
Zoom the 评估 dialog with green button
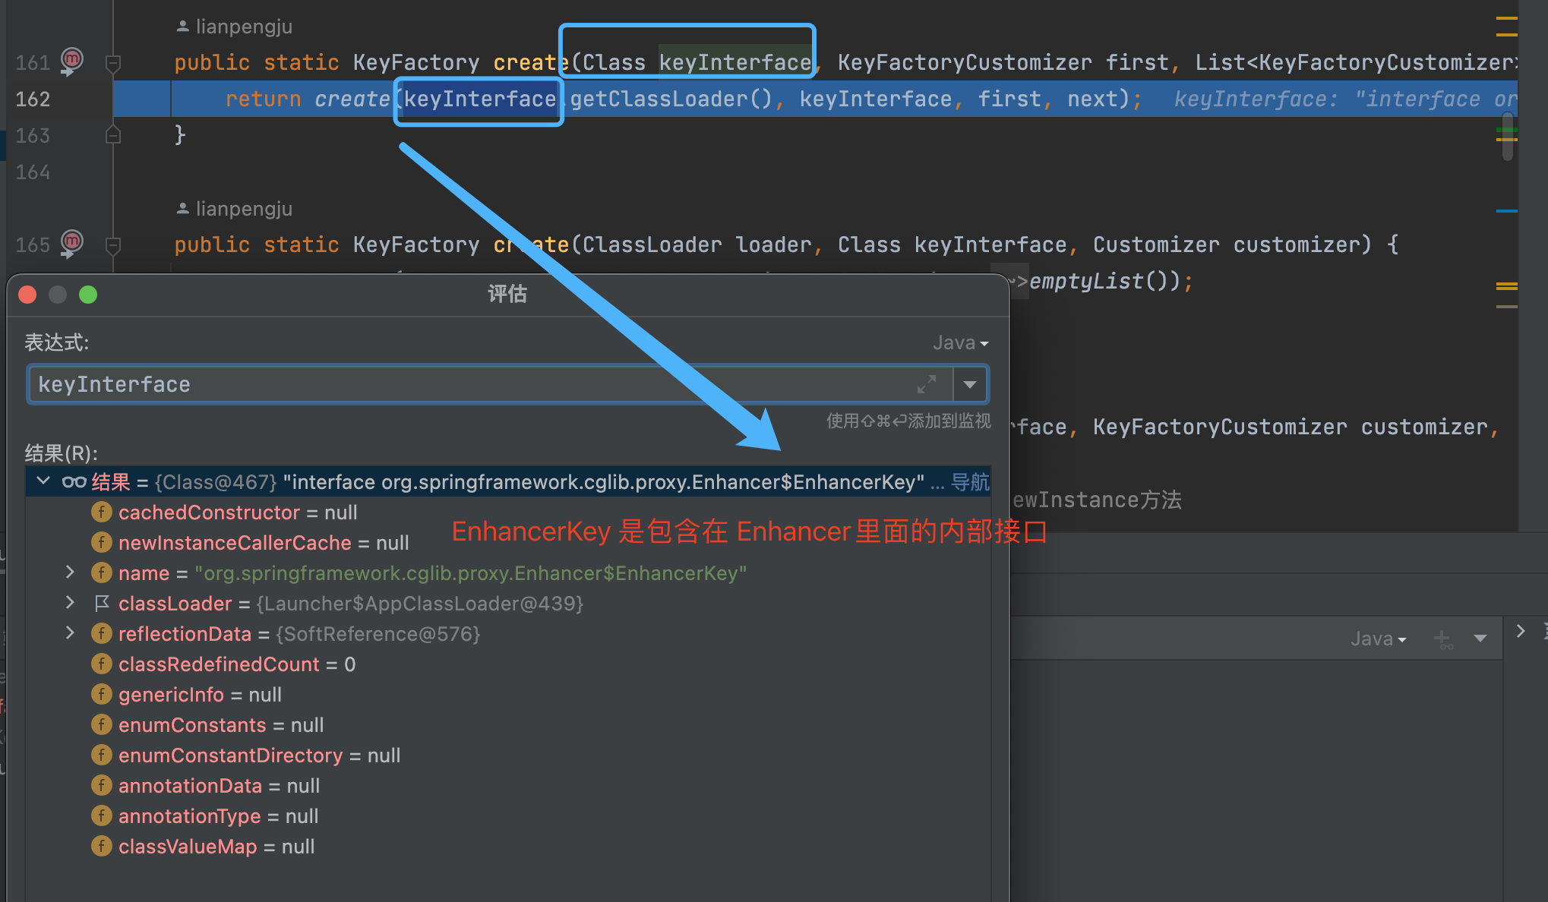pos(88,295)
